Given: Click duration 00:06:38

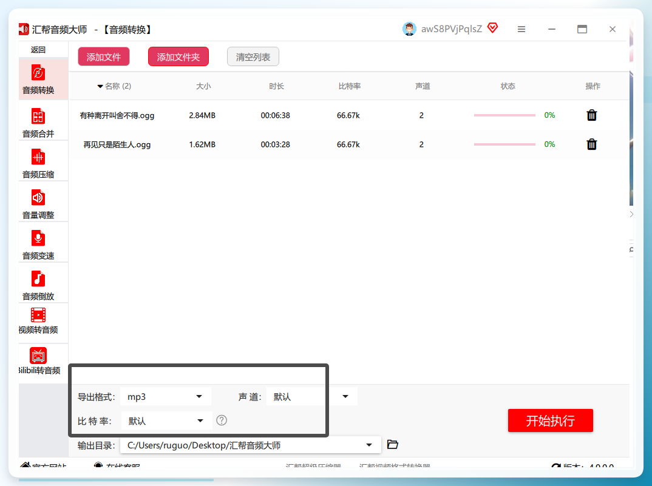Looking at the screenshot, I should [x=275, y=115].
